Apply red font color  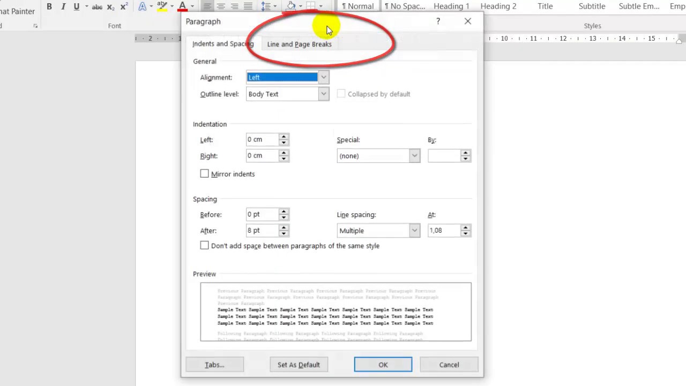point(183,6)
